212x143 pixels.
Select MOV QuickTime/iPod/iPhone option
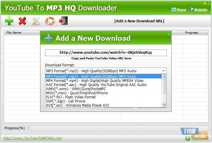(103, 93)
